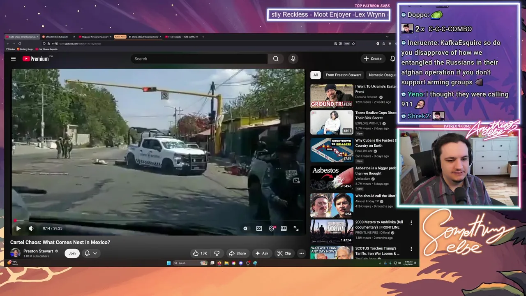526x296 pixels.
Task: Create a clip with the Clip button
Action: coord(284,253)
